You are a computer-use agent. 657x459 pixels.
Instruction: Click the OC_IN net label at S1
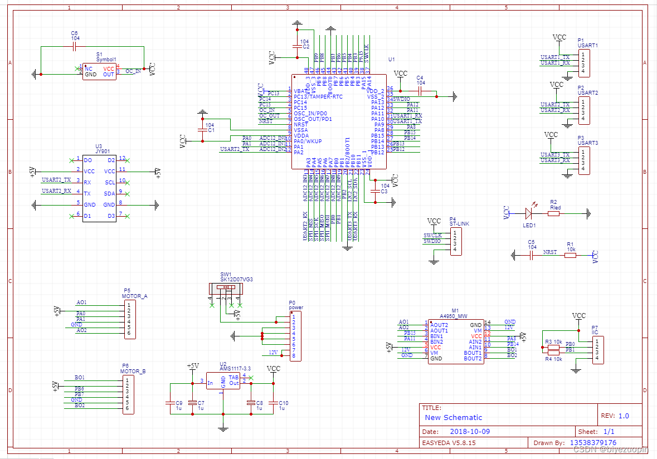[133, 71]
